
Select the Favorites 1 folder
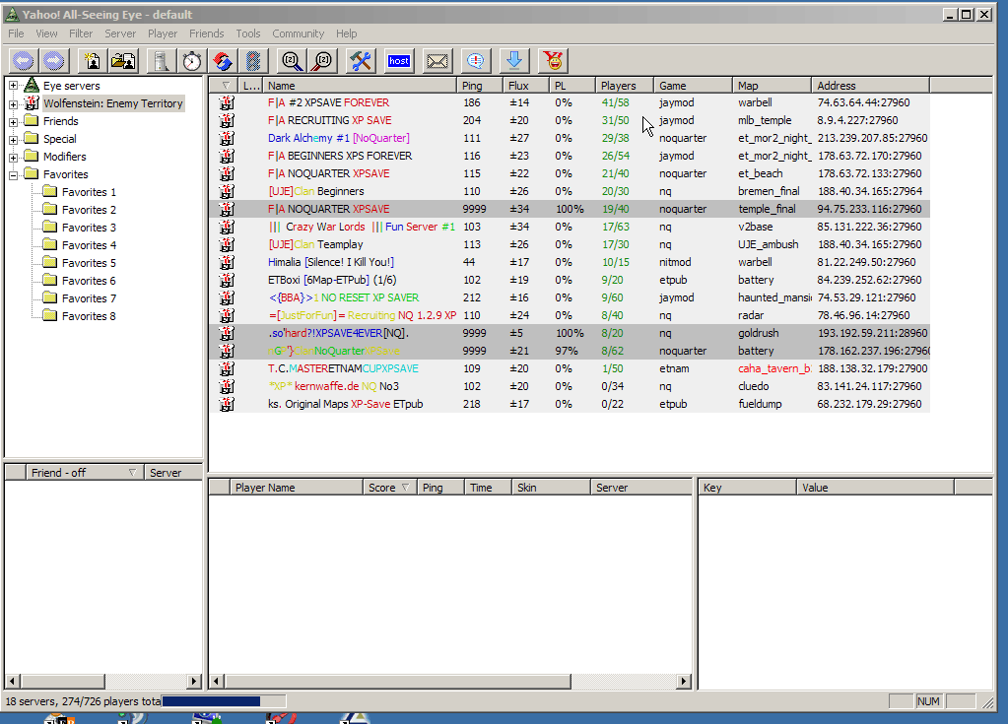(x=80, y=192)
